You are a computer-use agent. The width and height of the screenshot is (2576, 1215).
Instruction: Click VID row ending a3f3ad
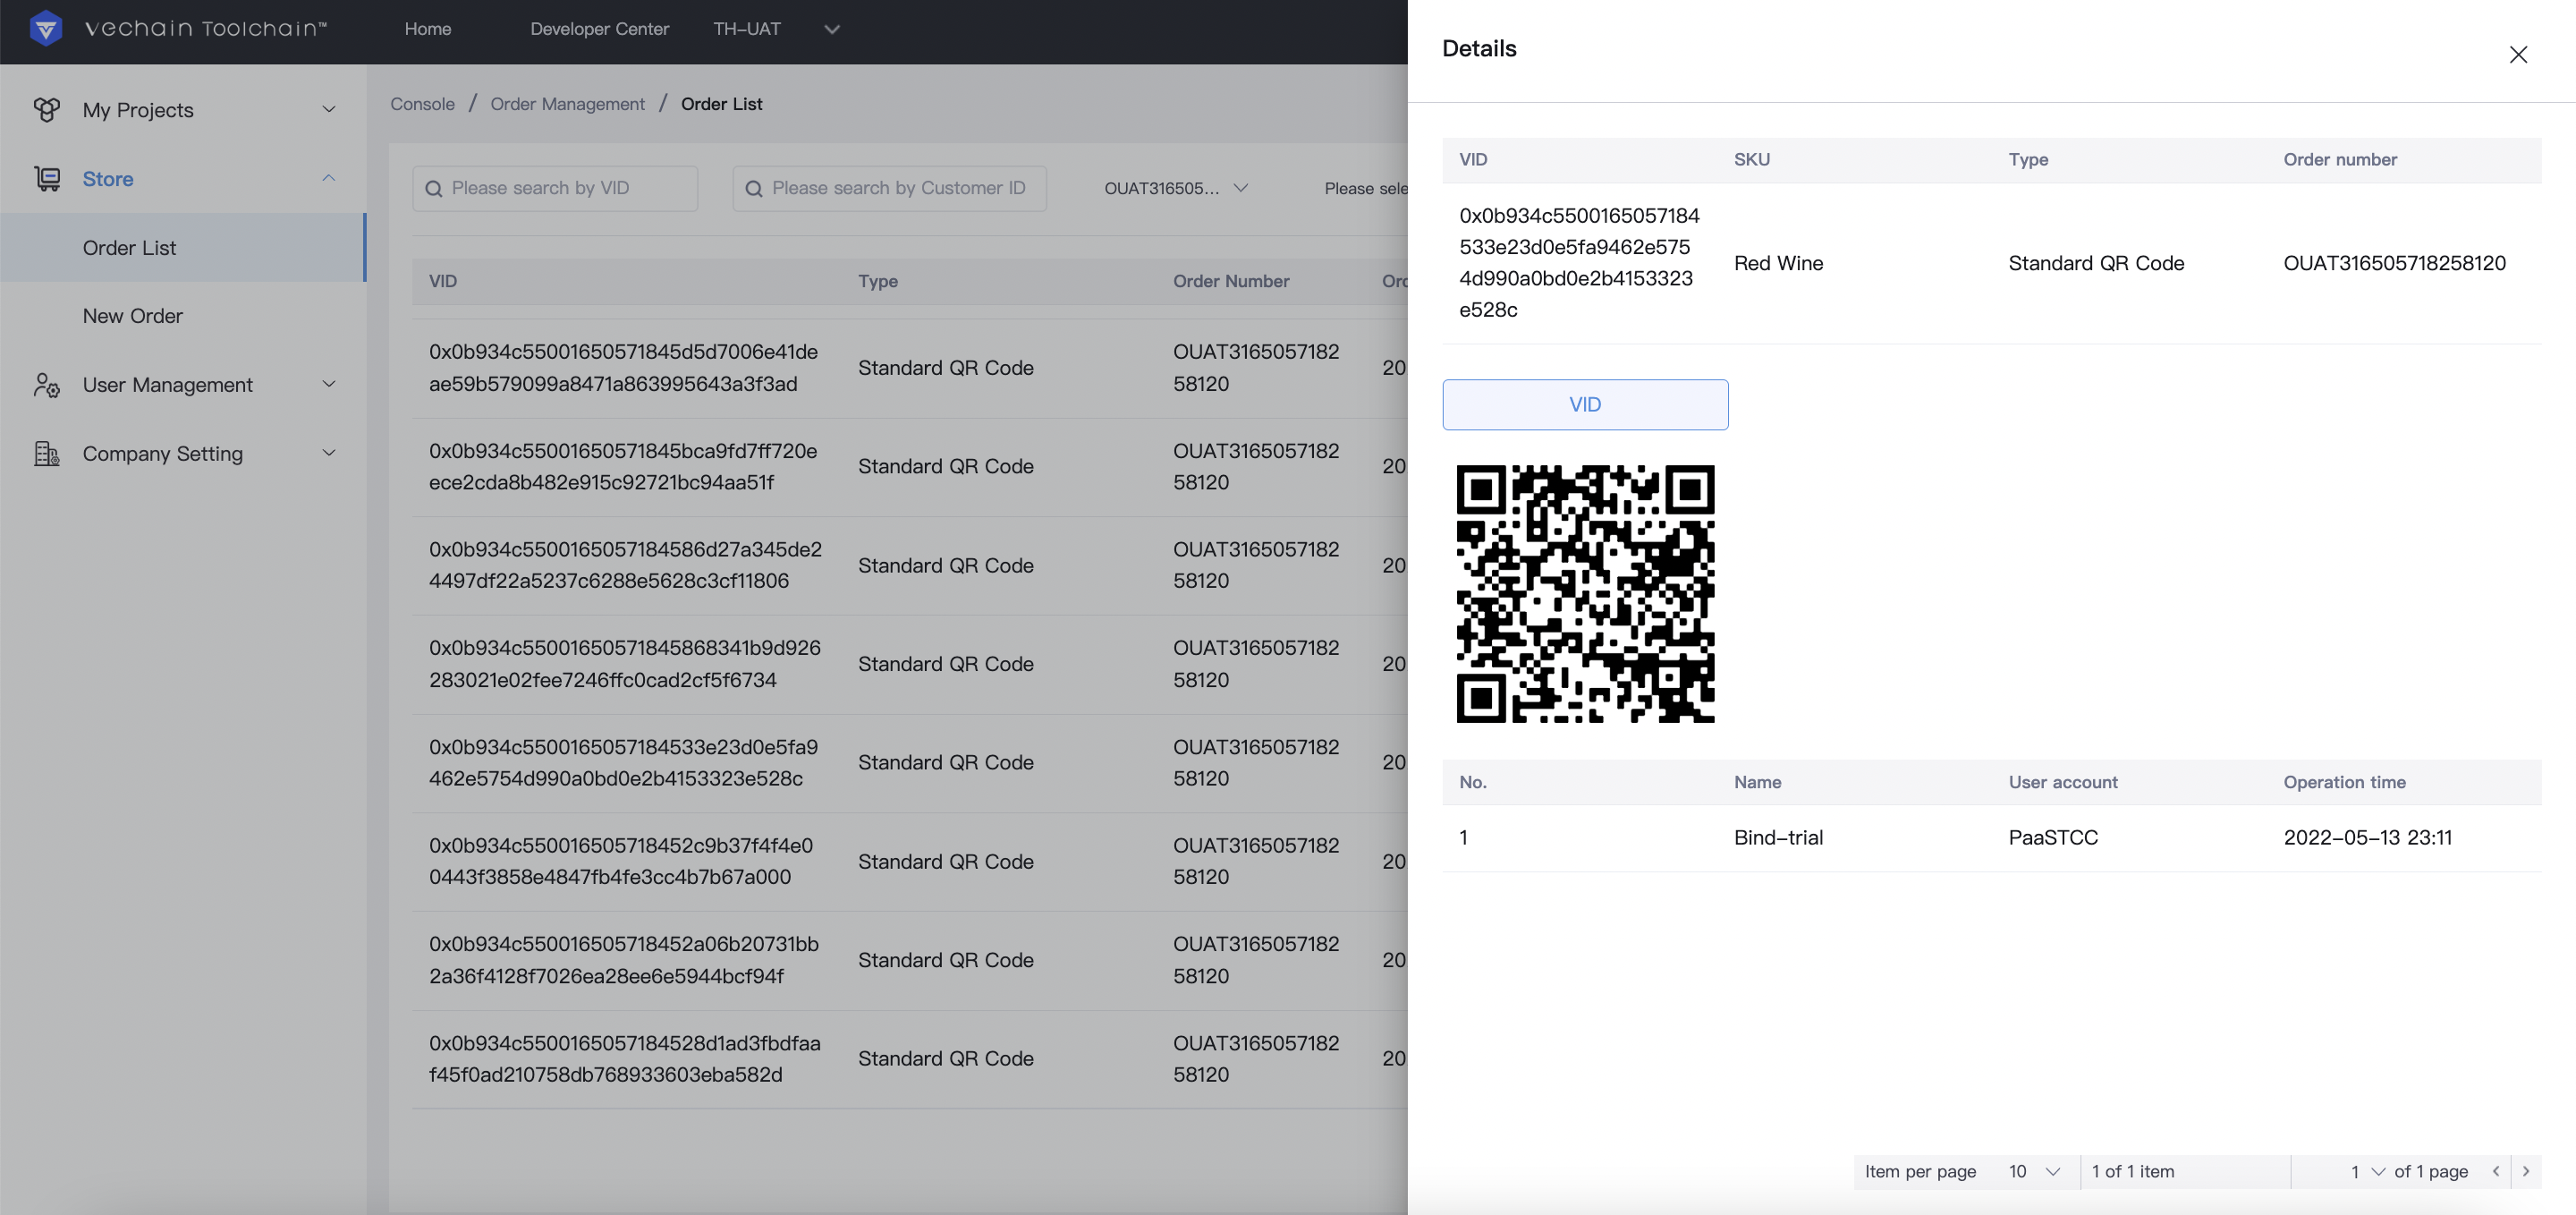click(623, 368)
